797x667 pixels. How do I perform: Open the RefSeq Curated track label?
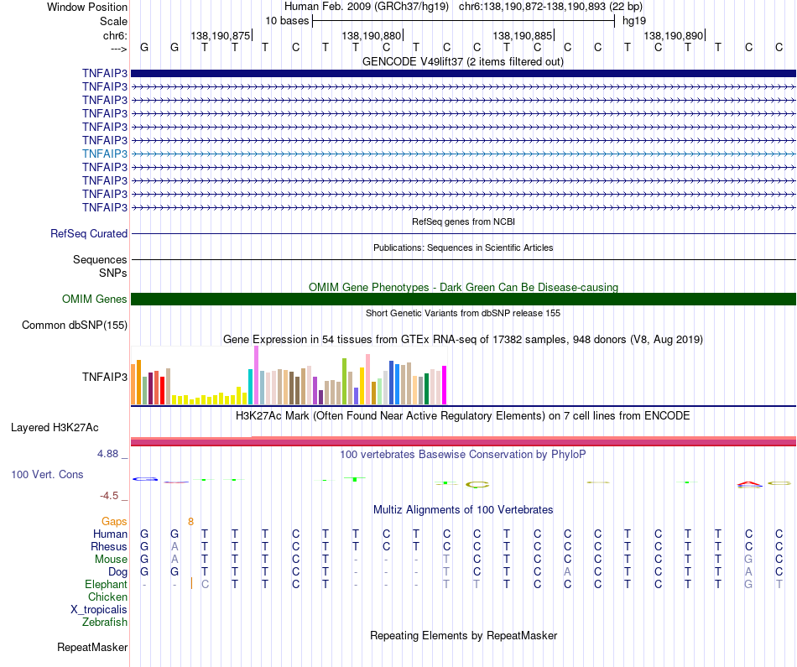[x=89, y=233]
